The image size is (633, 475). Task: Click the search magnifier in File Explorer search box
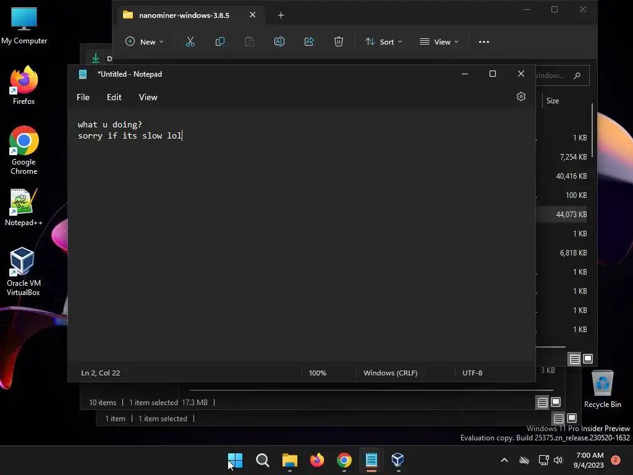(577, 75)
